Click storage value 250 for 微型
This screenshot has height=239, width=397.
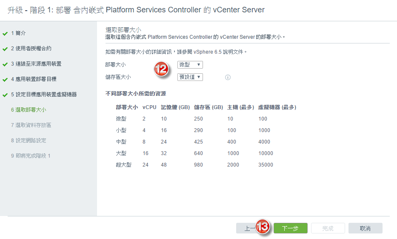pos(198,118)
